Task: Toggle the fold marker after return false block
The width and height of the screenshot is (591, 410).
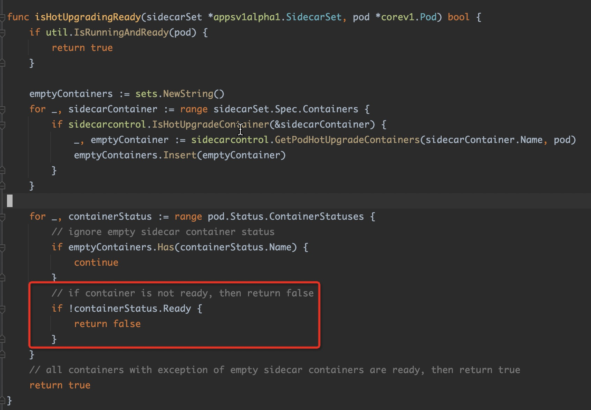Action: (x=3, y=339)
